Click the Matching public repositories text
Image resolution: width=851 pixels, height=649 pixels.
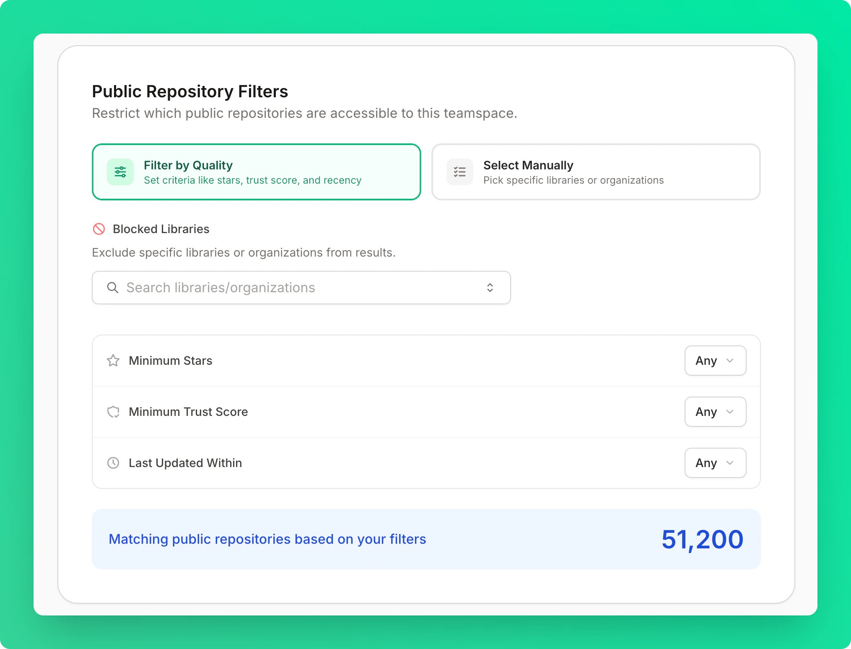pyautogui.click(x=267, y=540)
